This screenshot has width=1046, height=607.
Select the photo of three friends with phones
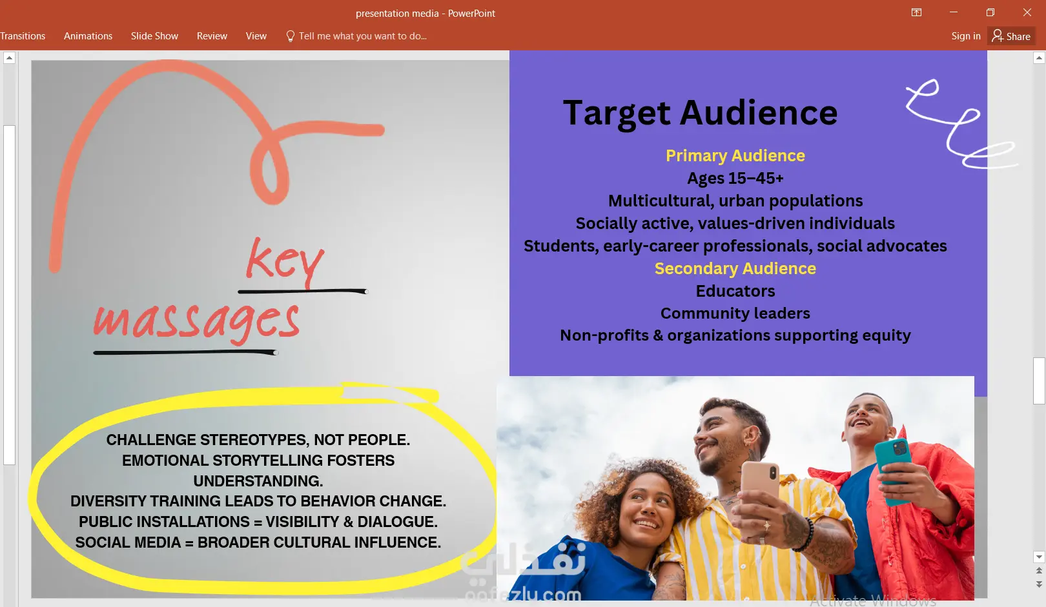click(735, 488)
